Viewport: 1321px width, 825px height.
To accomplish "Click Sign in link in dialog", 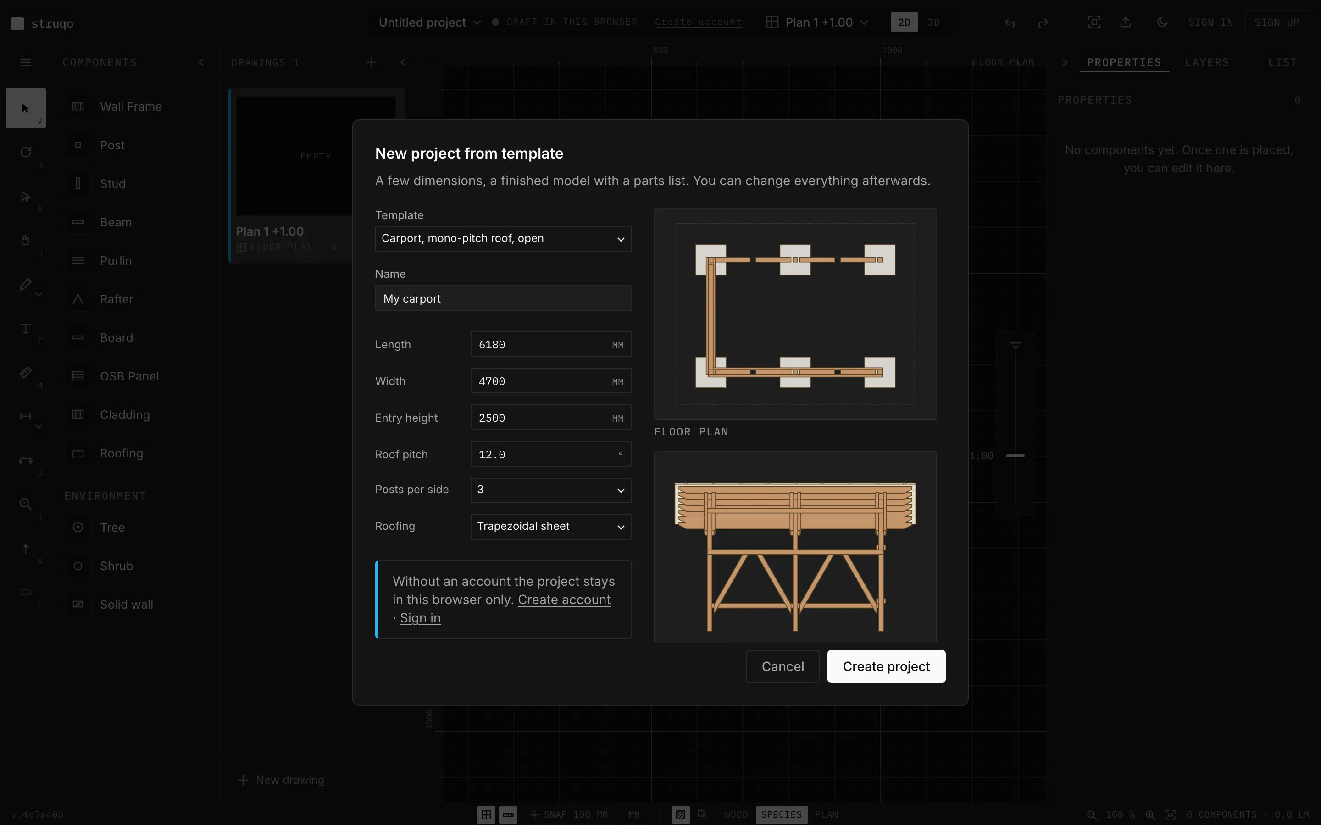I will pos(420,618).
